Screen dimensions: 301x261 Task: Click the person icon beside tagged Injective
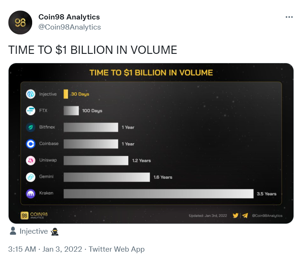[x=13, y=231]
